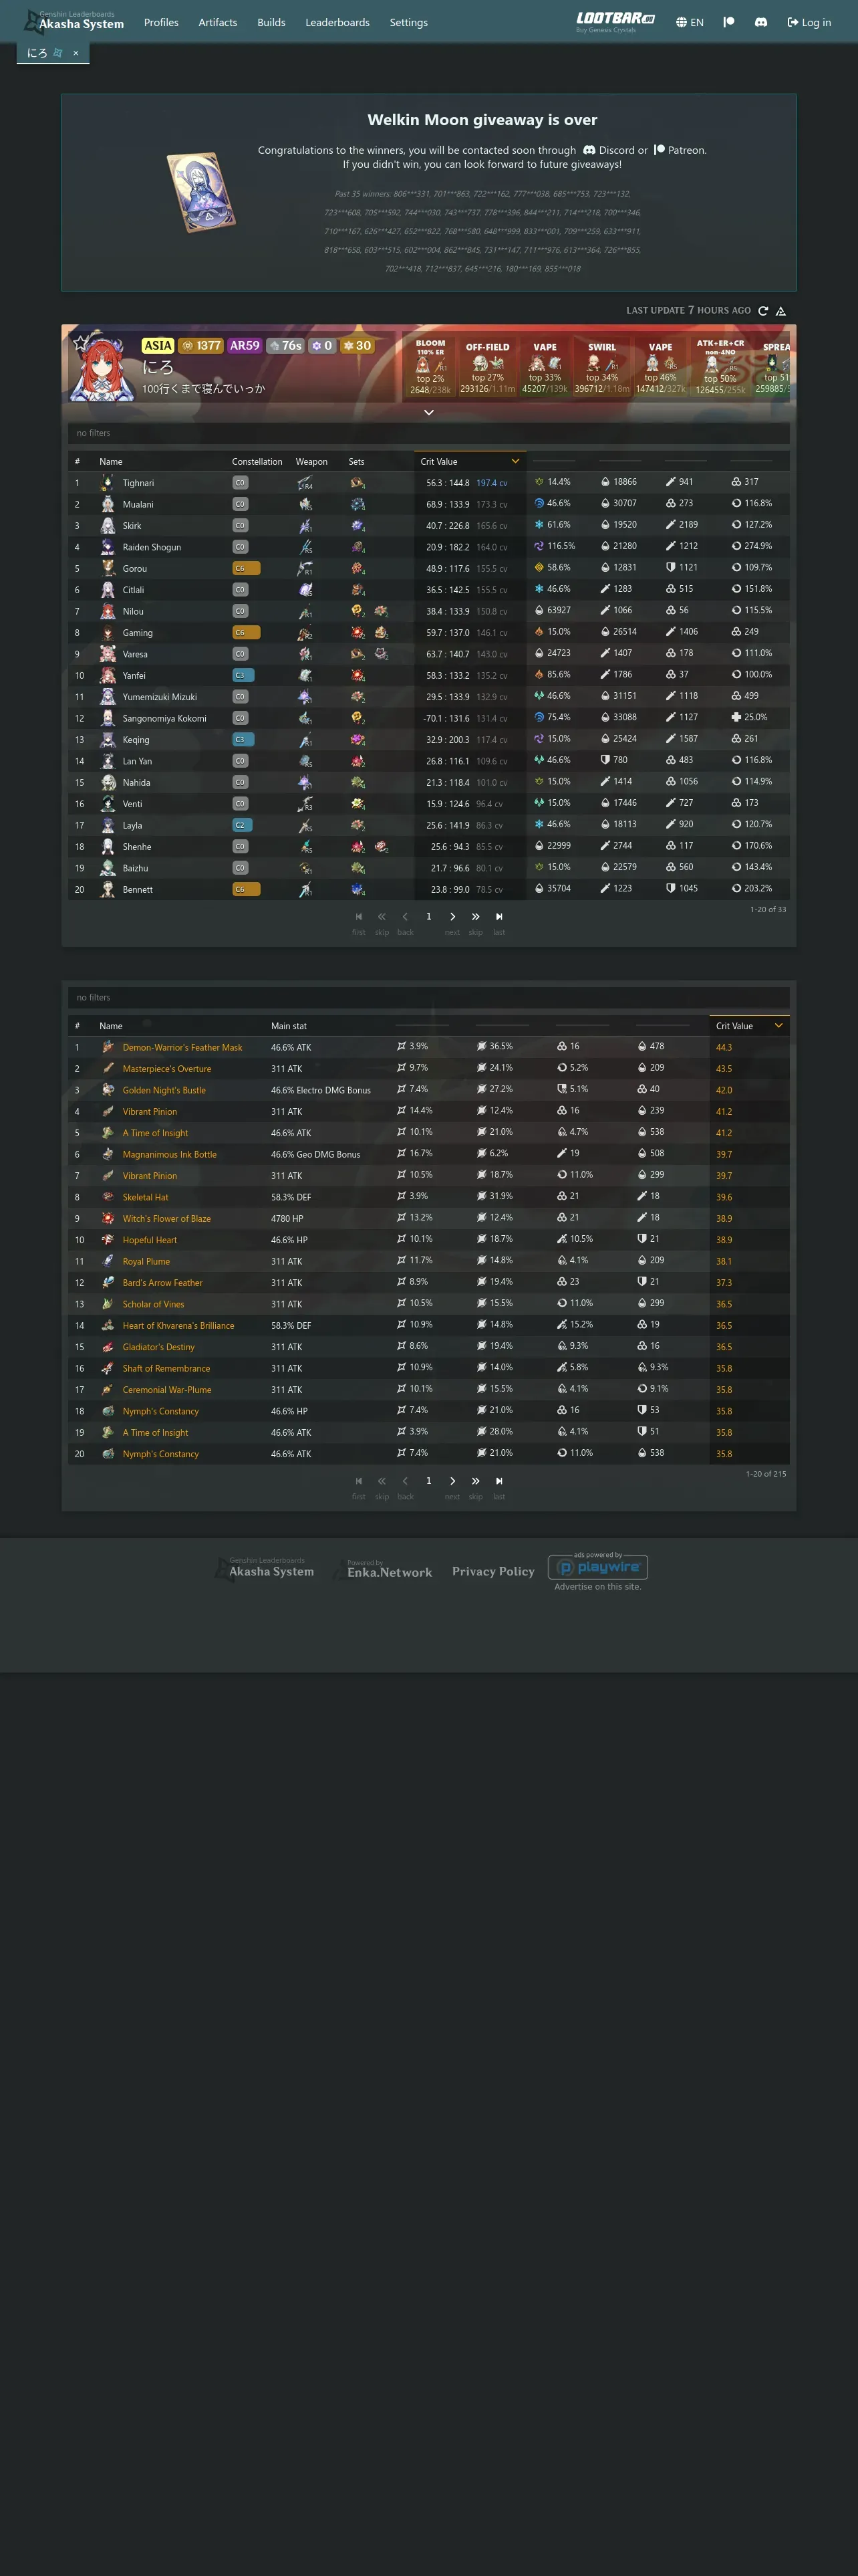This screenshot has width=858, height=2576.
Task: Click the Welkin Moon card image
Action: coord(202,192)
